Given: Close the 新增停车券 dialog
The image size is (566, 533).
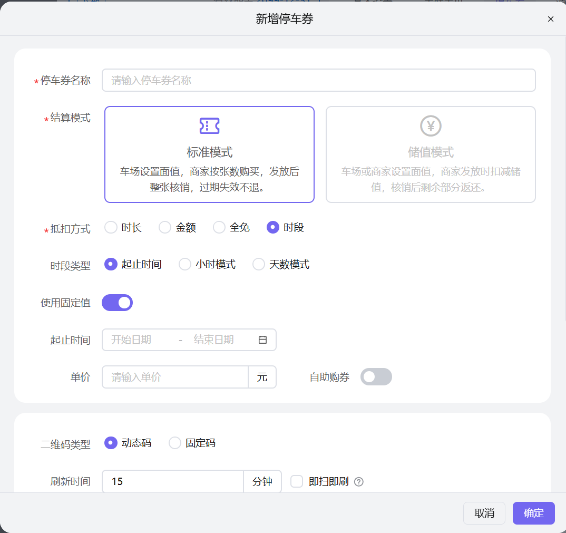Looking at the screenshot, I should (x=550, y=19).
